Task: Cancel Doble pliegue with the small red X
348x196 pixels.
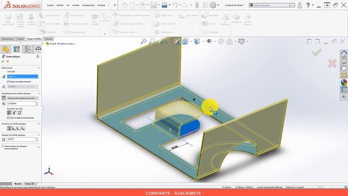Action: 8,62
